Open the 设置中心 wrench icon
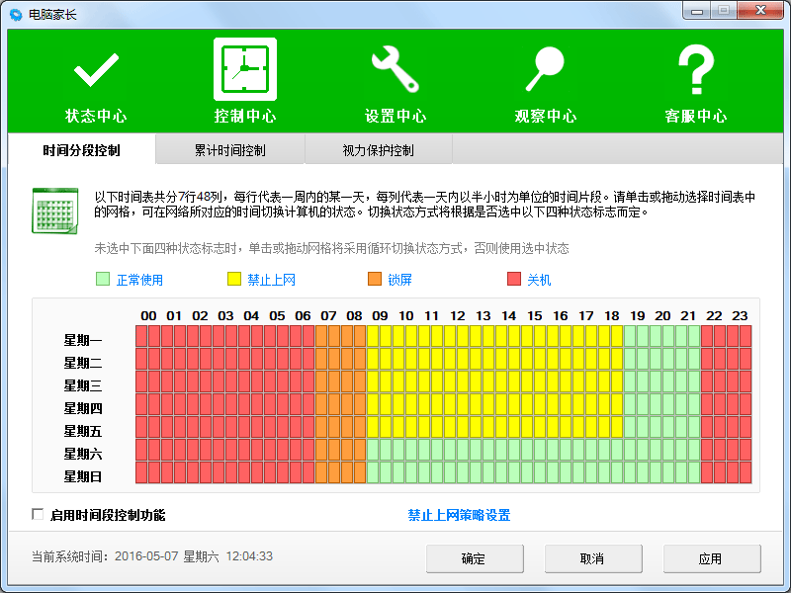This screenshot has height=593, width=791. pos(395,69)
